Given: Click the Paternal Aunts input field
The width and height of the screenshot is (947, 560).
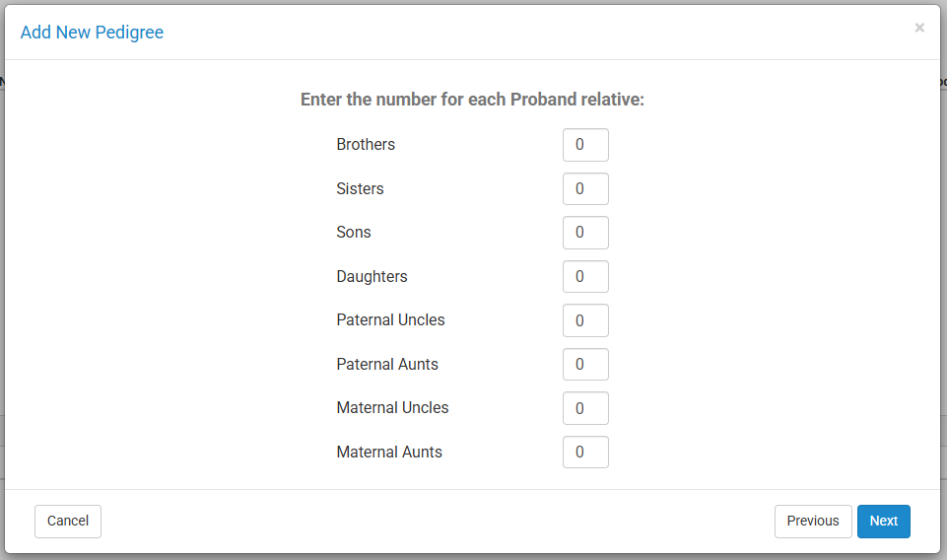Looking at the screenshot, I should [585, 364].
